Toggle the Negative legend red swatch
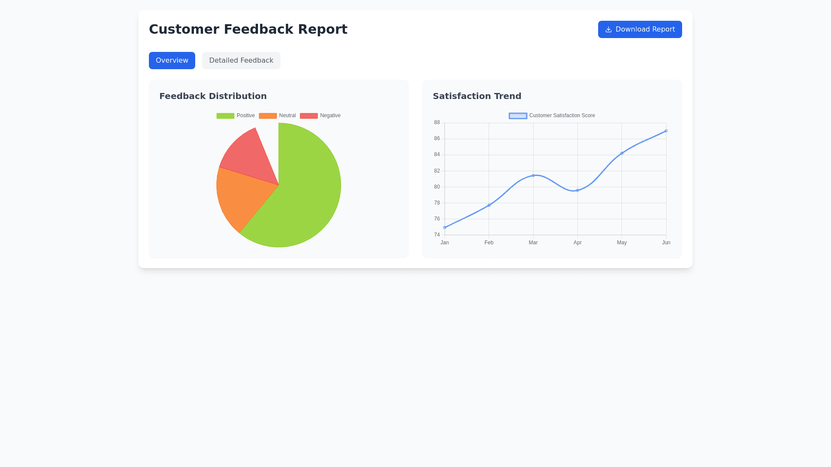 click(309, 116)
